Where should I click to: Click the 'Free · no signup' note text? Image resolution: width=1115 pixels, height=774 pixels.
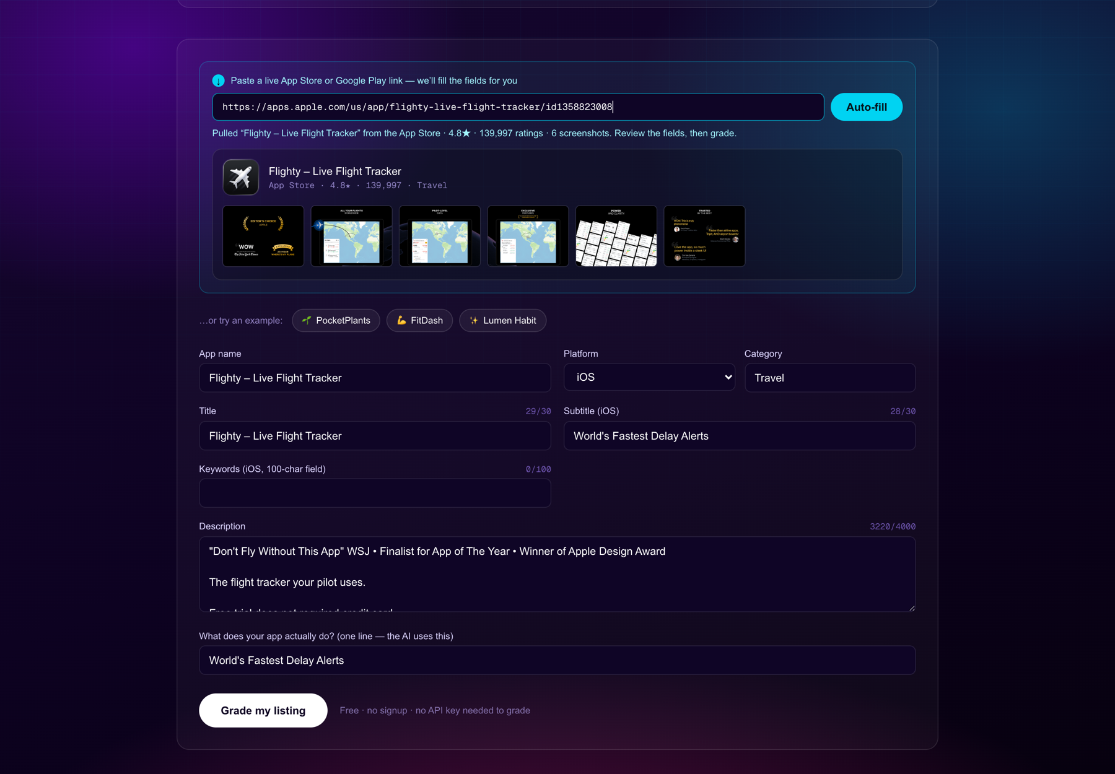pos(434,710)
